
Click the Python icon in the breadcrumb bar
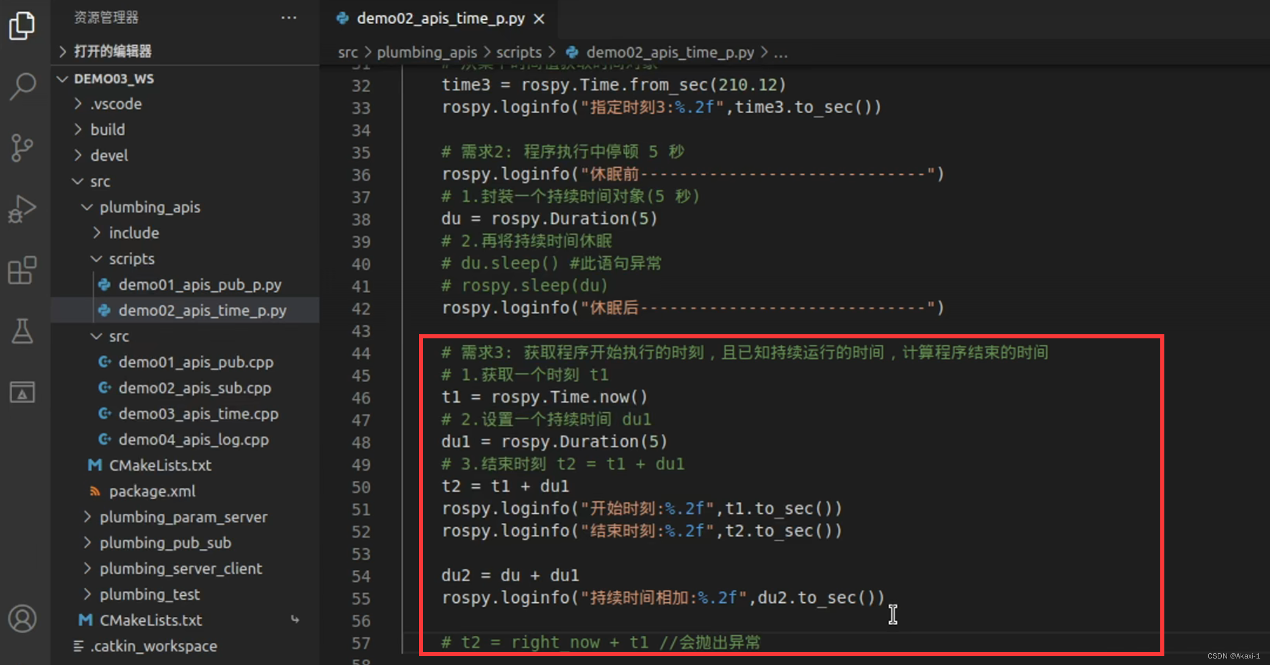point(572,52)
